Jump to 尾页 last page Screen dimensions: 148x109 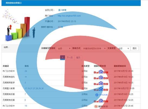point(78,57)
